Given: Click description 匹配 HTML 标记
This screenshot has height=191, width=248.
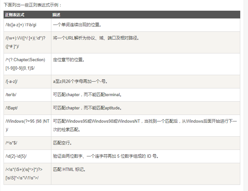Looking at the screenshot, I should [69, 169].
